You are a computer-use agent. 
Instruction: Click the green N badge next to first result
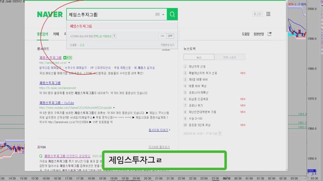(68, 58)
